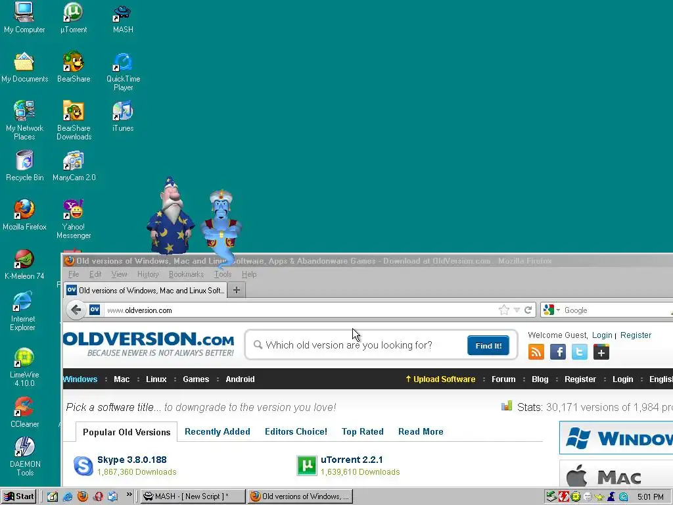The height and width of the screenshot is (505, 673).
Task: Click the Login link beside Welcome Guest
Action: (x=602, y=335)
